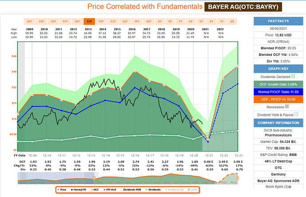The height and width of the screenshot is (197, 306).
Task: Click the Dividends Declared green swatch
Action: point(293,76)
